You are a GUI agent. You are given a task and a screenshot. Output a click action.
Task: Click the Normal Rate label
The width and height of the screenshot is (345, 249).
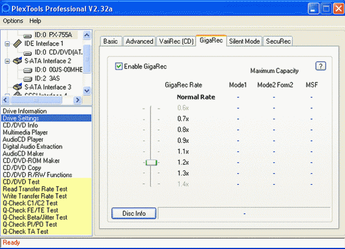(196, 97)
